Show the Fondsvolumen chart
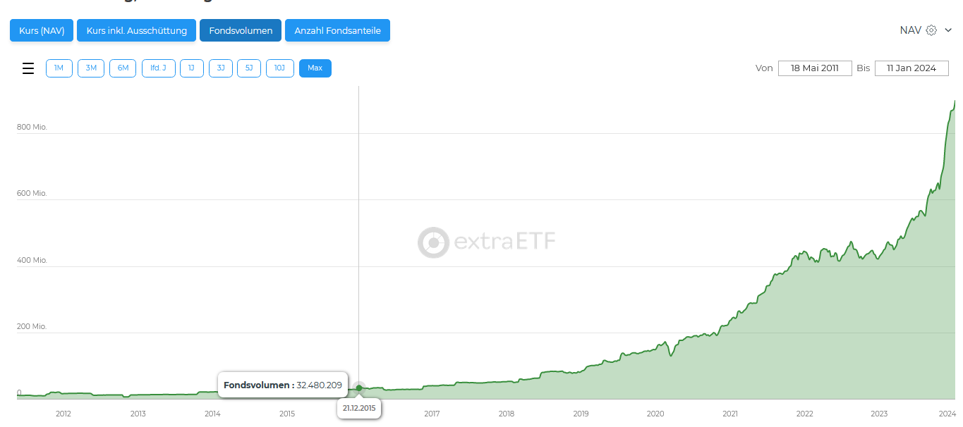963x427 pixels. click(x=241, y=30)
